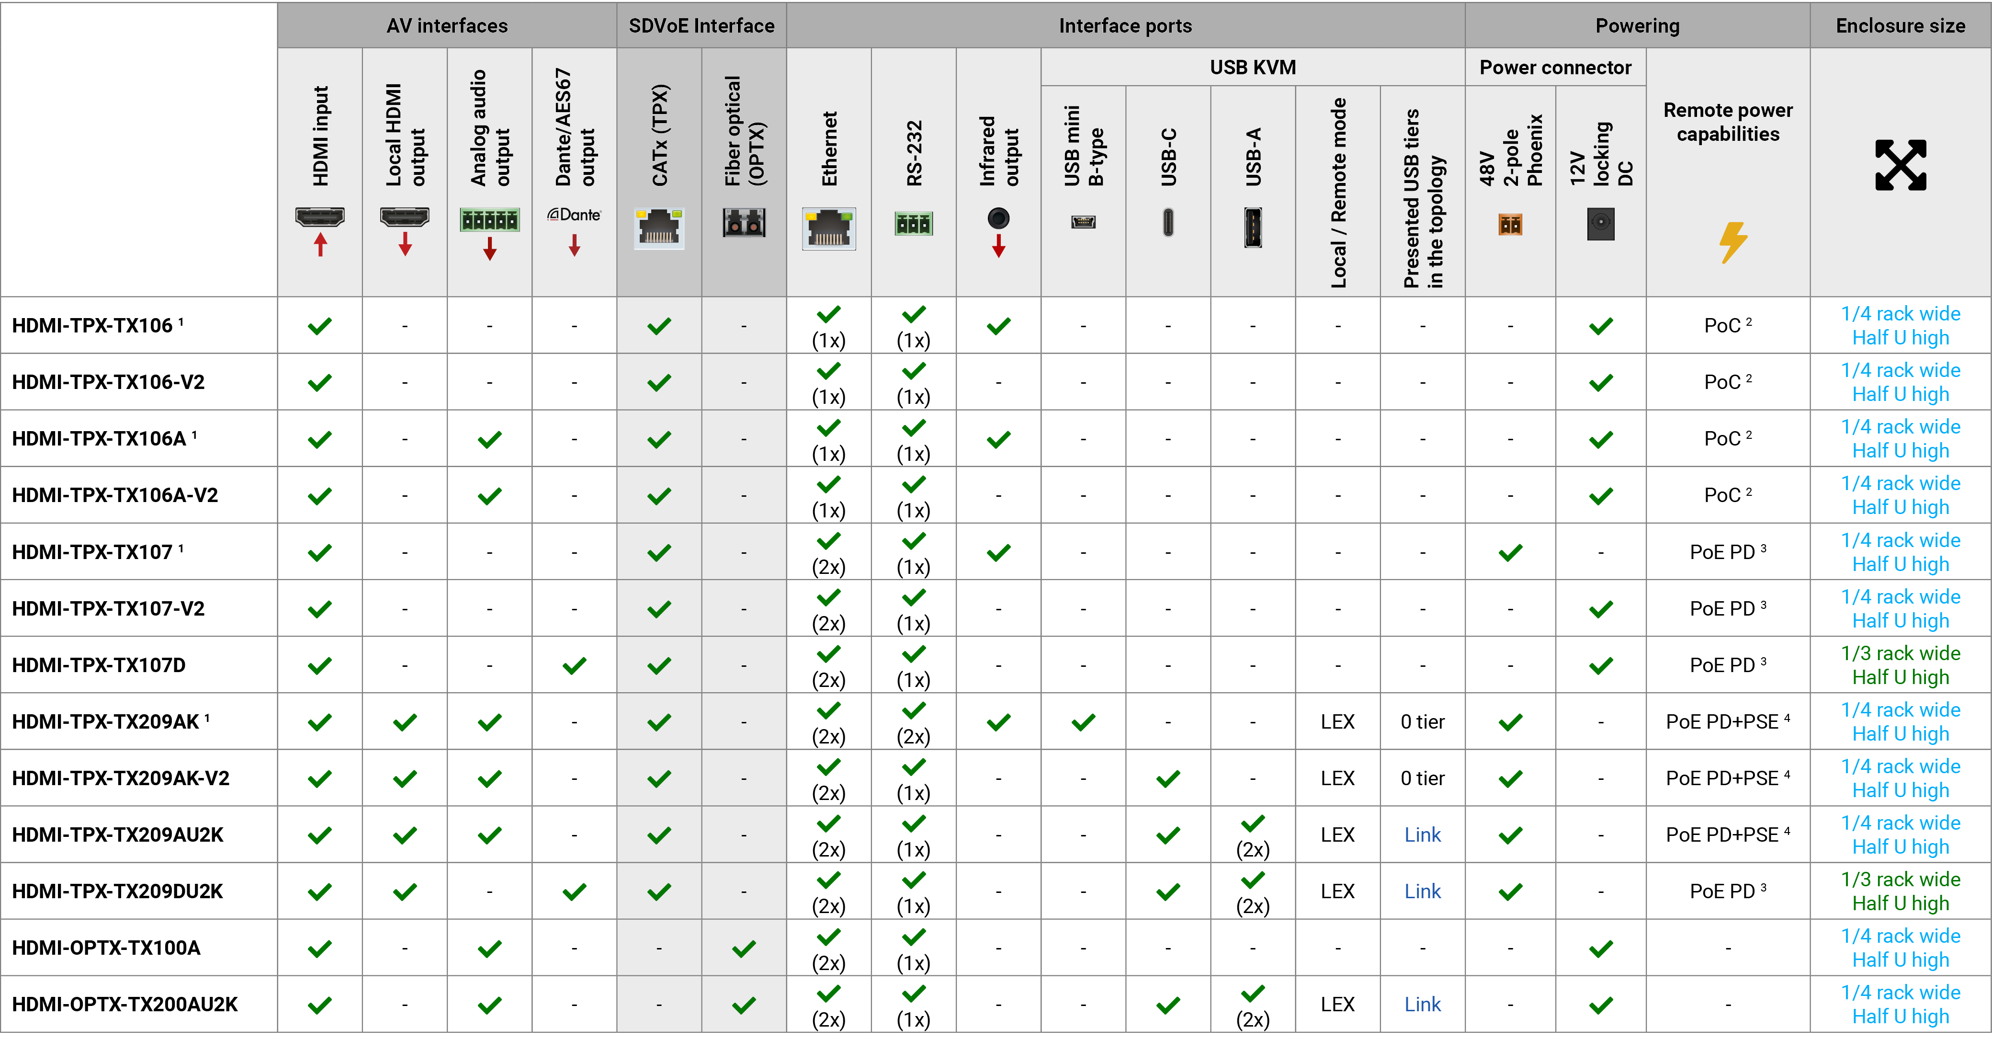Click HDMI input checkmark for HDMI-TPX-TX106

(319, 326)
